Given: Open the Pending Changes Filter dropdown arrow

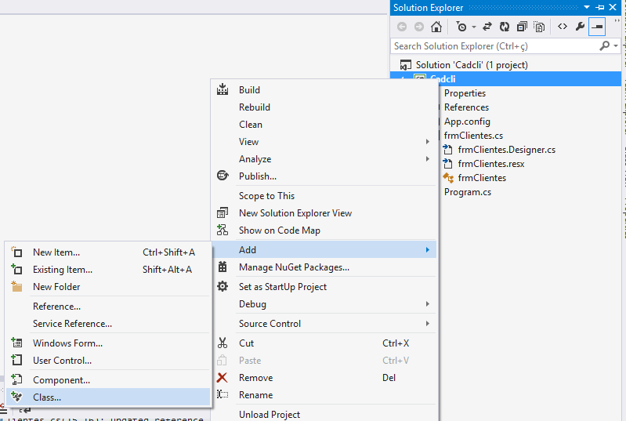Looking at the screenshot, I should (x=473, y=27).
